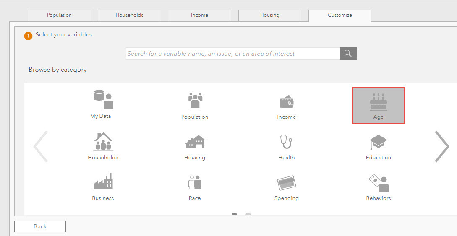Select the Customize tab
The width and height of the screenshot is (457, 236).
coord(340,16)
